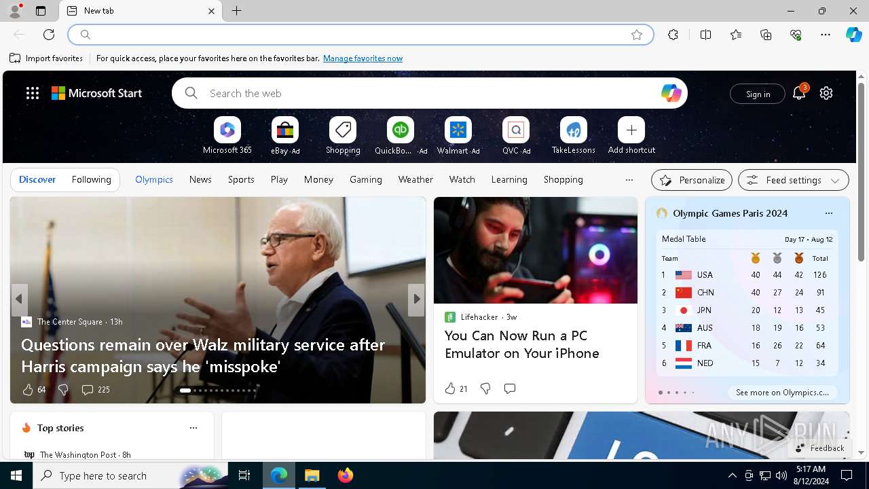Open page settings gear icon
869x489 pixels.
click(x=826, y=93)
